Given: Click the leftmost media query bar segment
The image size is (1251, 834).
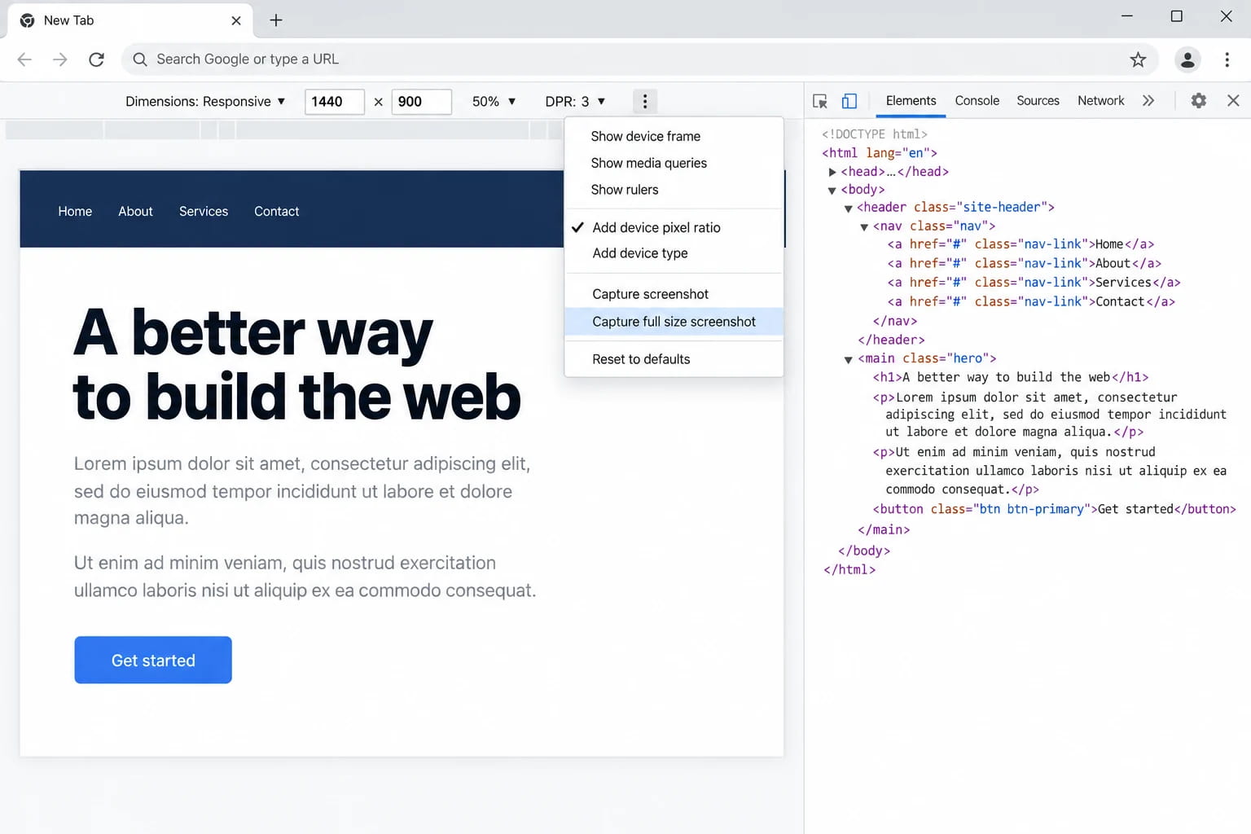Looking at the screenshot, I should [55, 129].
